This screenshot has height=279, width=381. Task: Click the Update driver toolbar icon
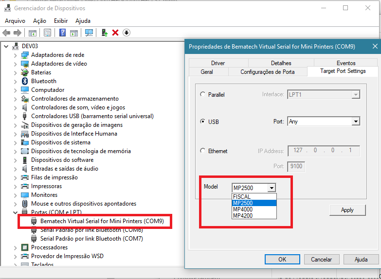point(105,33)
